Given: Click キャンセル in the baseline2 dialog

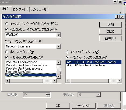Looking at the screenshot, I should click(83, 106).
